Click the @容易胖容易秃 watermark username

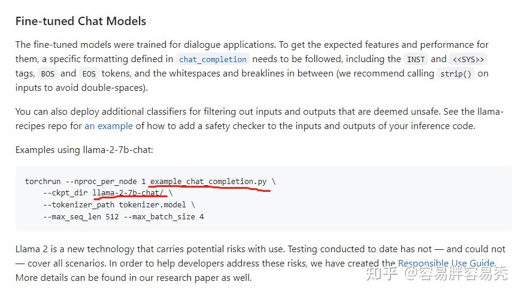(x=456, y=274)
